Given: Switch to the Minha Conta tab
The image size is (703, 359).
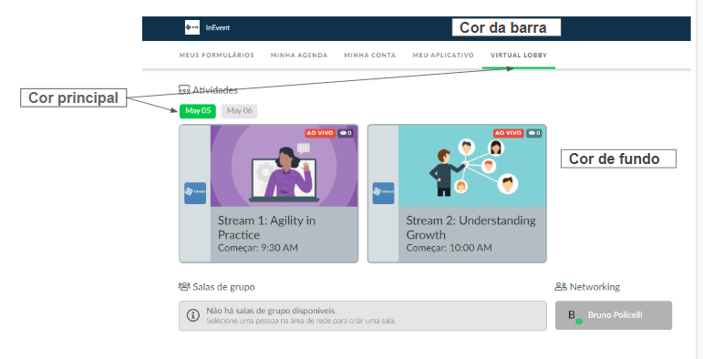Looking at the screenshot, I should [370, 56].
